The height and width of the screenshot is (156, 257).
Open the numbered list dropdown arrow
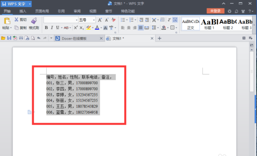click(135, 20)
